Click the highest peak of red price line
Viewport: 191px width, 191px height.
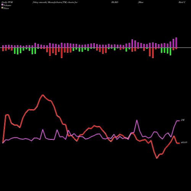pos(43,95)
